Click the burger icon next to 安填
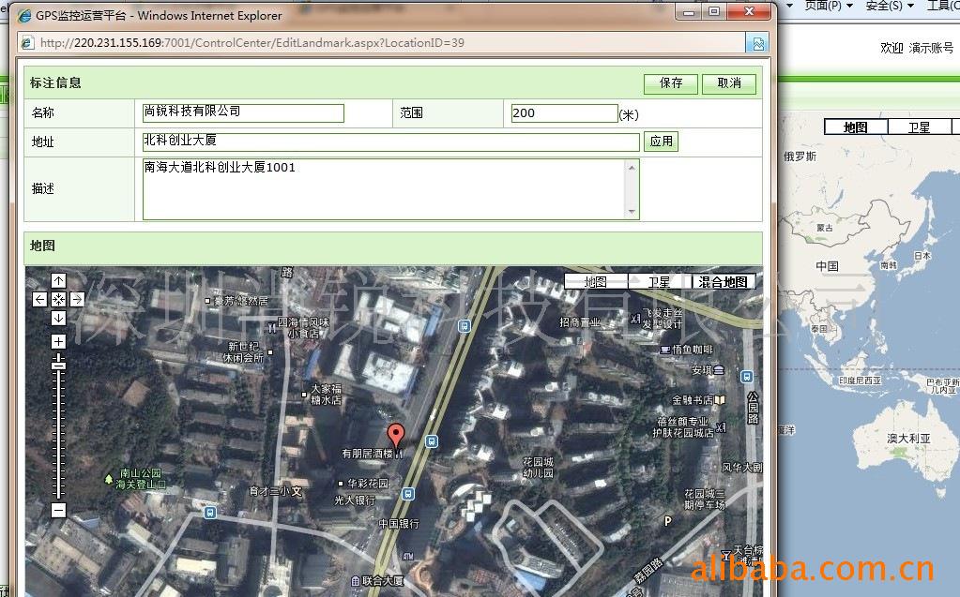960x597 pixels. [x=719, y=370]
